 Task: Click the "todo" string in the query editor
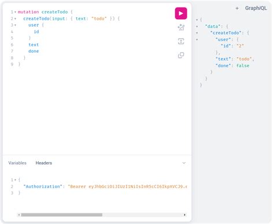(99, 19)
